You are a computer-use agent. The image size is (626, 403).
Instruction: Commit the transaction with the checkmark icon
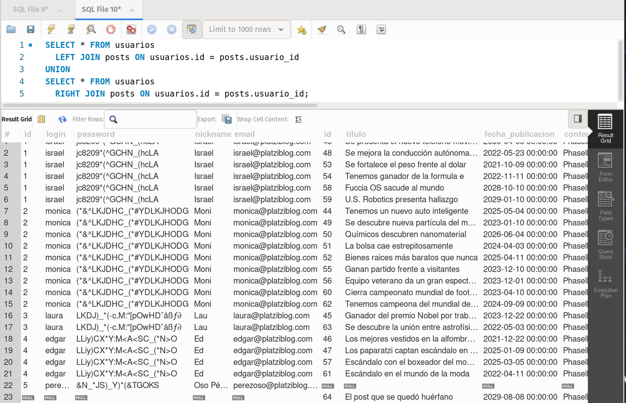click(152, 30)
